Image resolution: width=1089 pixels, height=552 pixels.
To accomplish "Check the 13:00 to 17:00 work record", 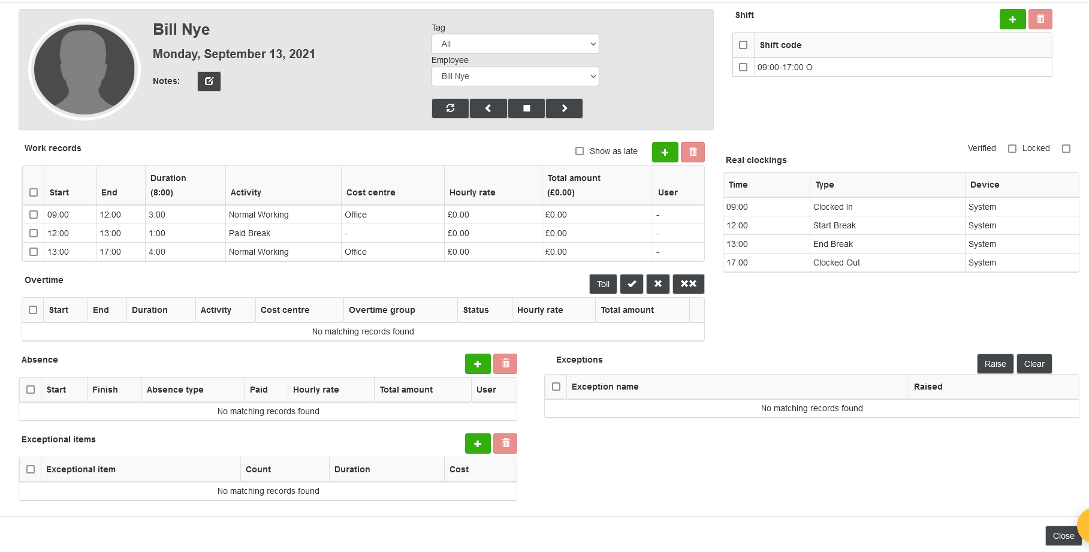I will tap(34, 252).
